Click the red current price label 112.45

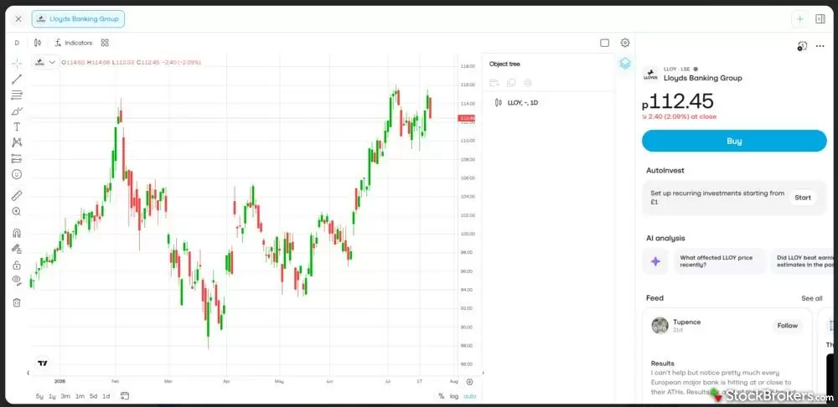click(466, 118)
